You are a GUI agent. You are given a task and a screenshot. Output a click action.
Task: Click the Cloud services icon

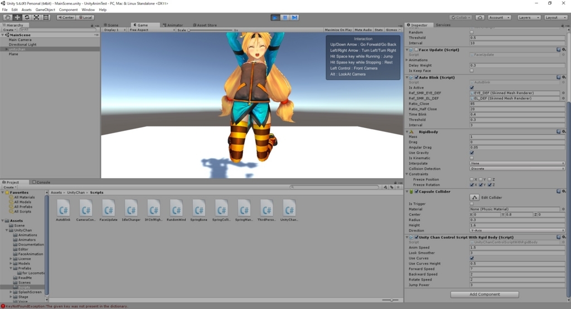pyautogui.click(x=480, y=17)
